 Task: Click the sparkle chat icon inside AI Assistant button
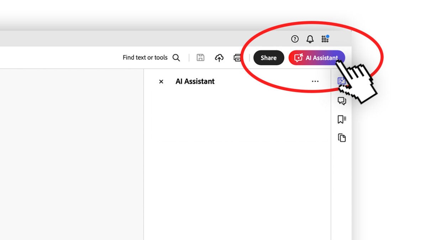pos(298,58)
